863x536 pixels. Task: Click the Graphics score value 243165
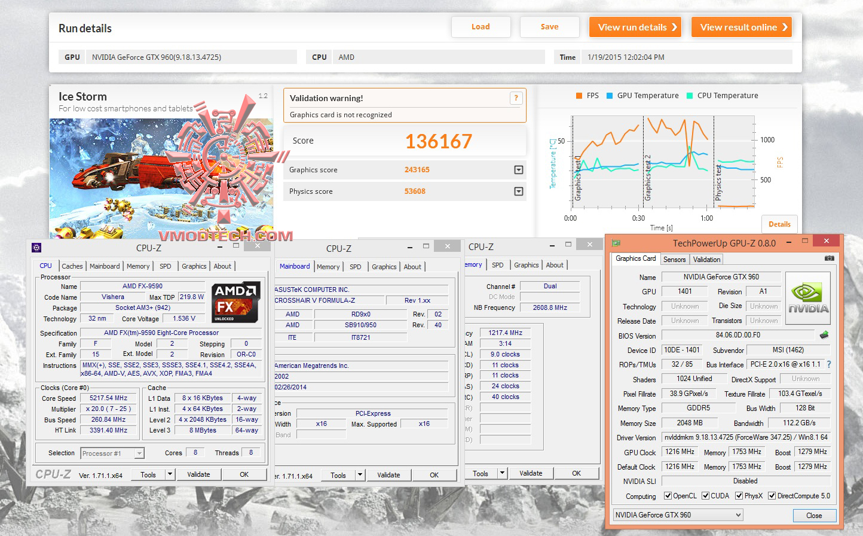click(x=417, y=170)
